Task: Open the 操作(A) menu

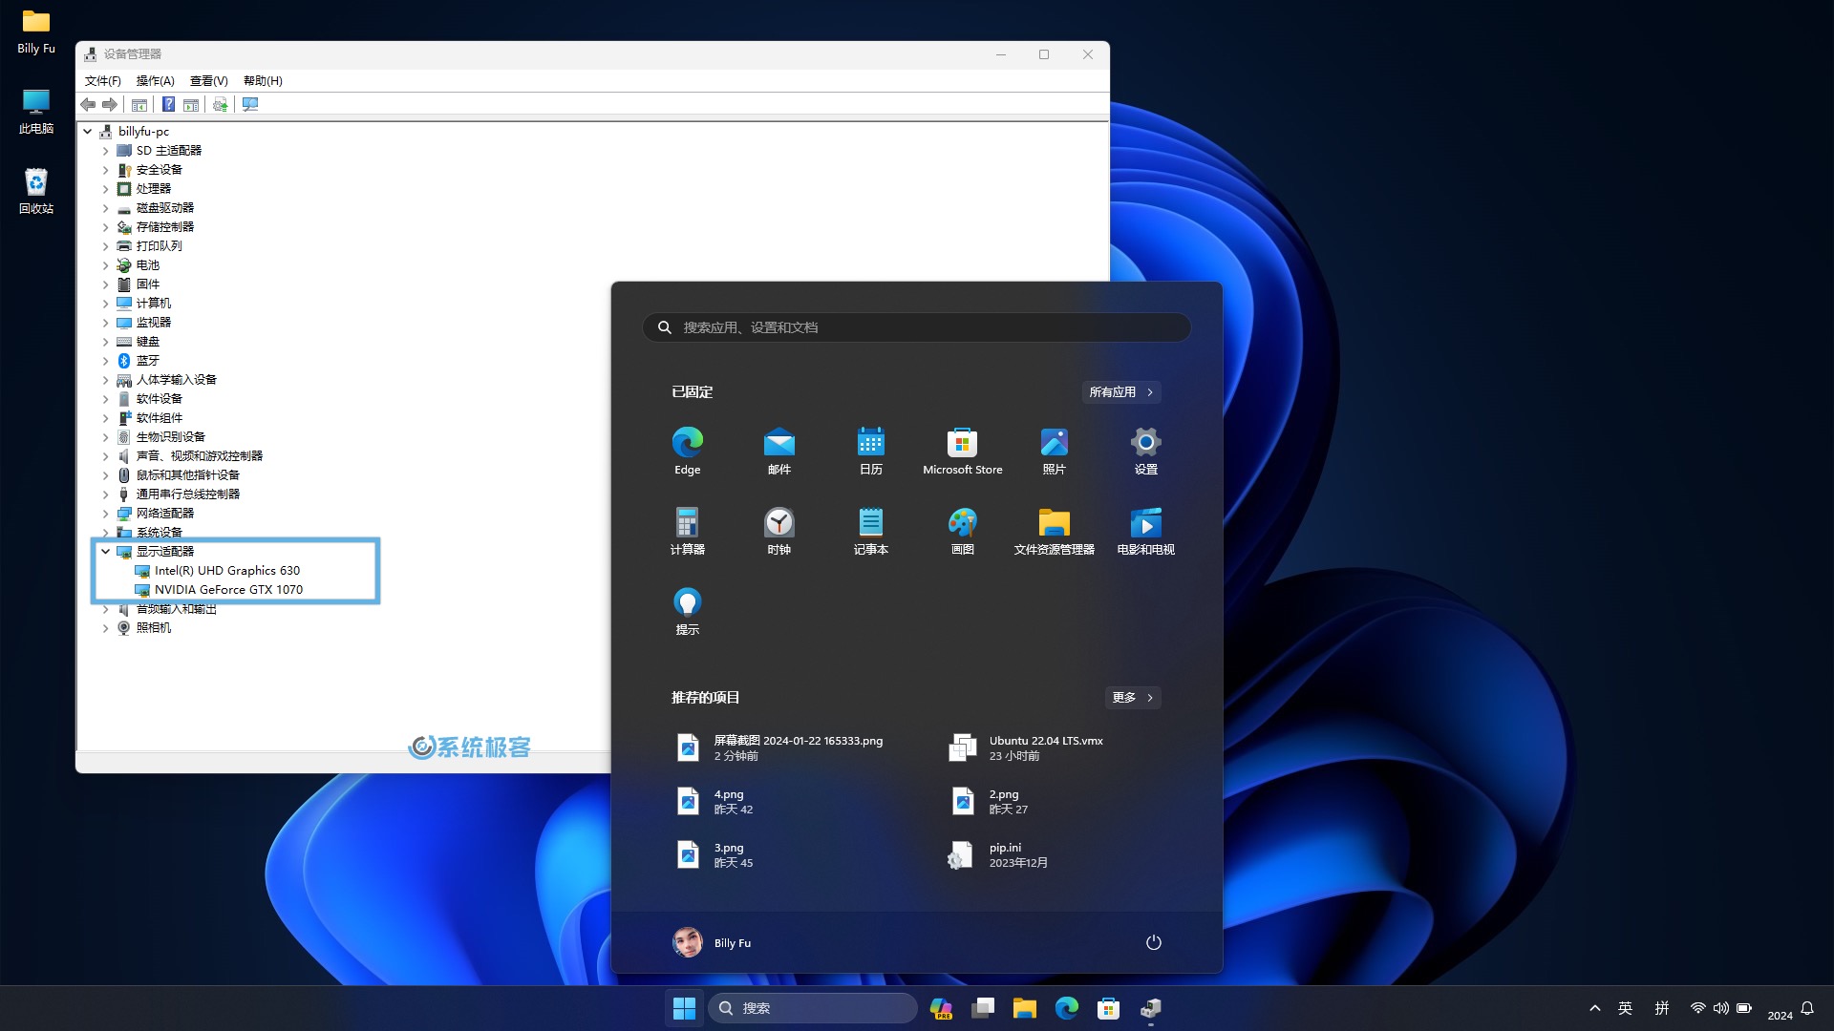Action: coord(155,81)
